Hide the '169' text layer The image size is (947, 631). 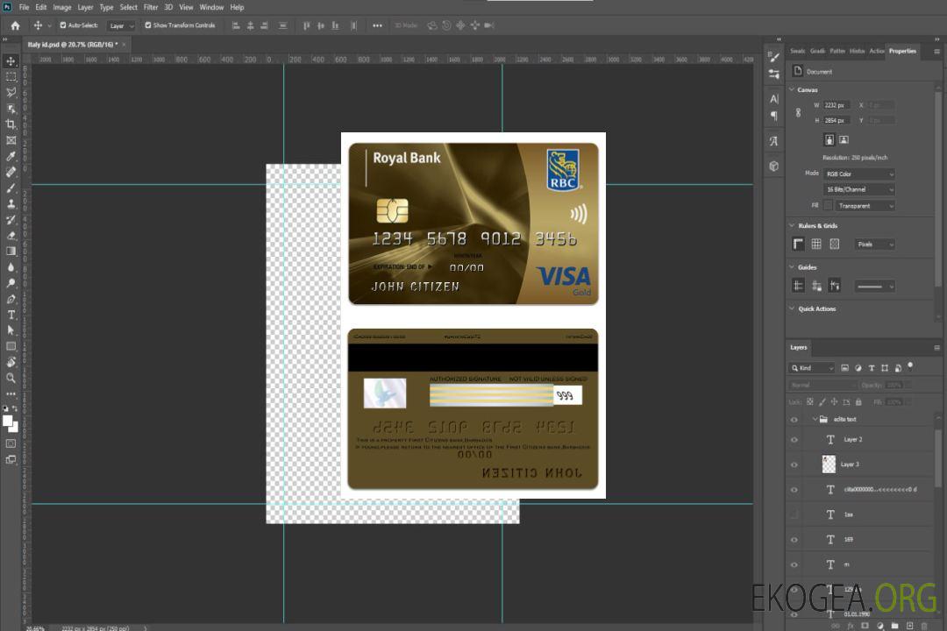click(794, 540)
